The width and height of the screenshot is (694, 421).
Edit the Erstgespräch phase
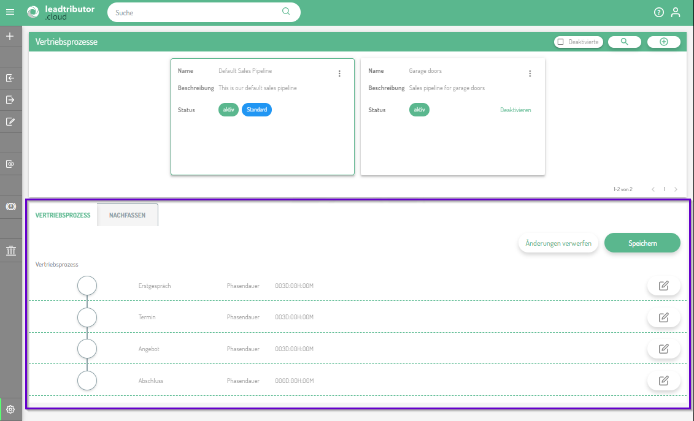pos(663,286)
